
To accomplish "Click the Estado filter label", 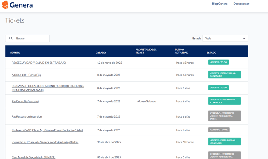I will pyautogui.click(x=197, y=39).
